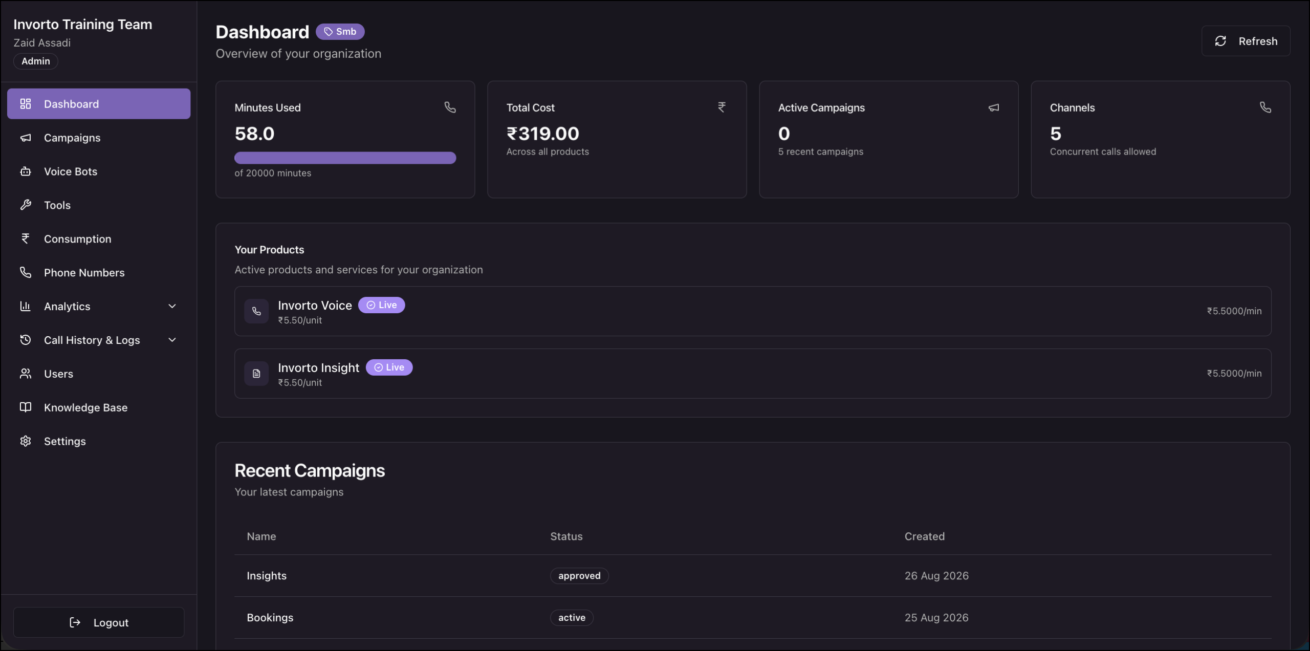Open Voice Bots page
This screenshot has height=651, width=1310.
(99, 171)
